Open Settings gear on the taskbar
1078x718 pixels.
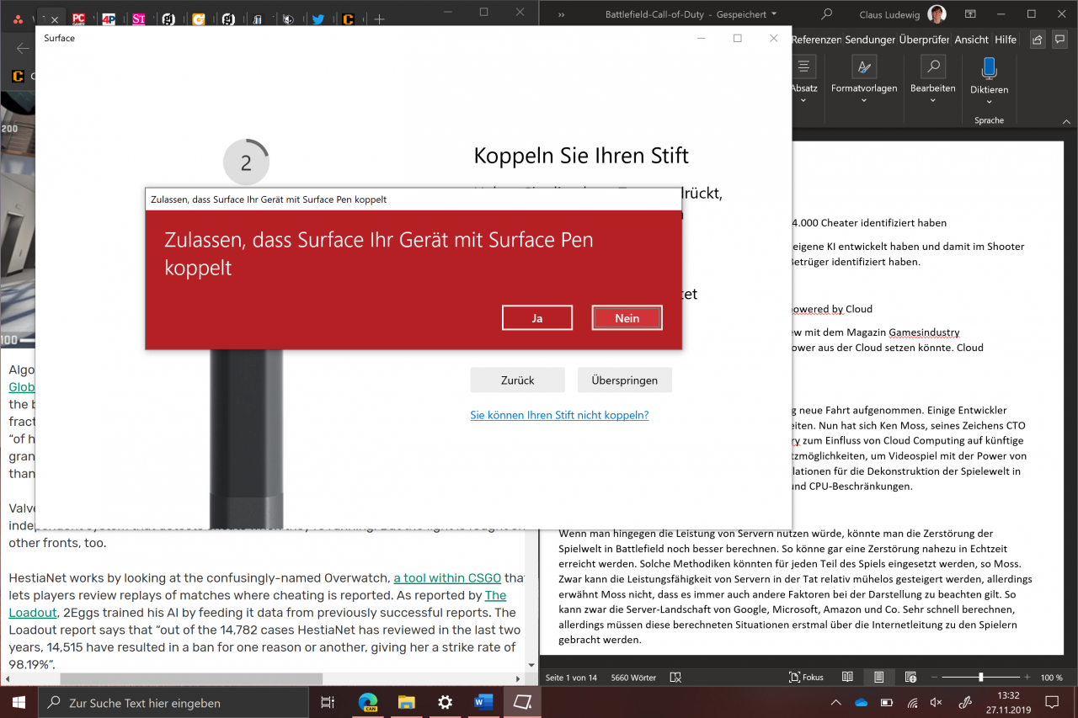[445, 702]
